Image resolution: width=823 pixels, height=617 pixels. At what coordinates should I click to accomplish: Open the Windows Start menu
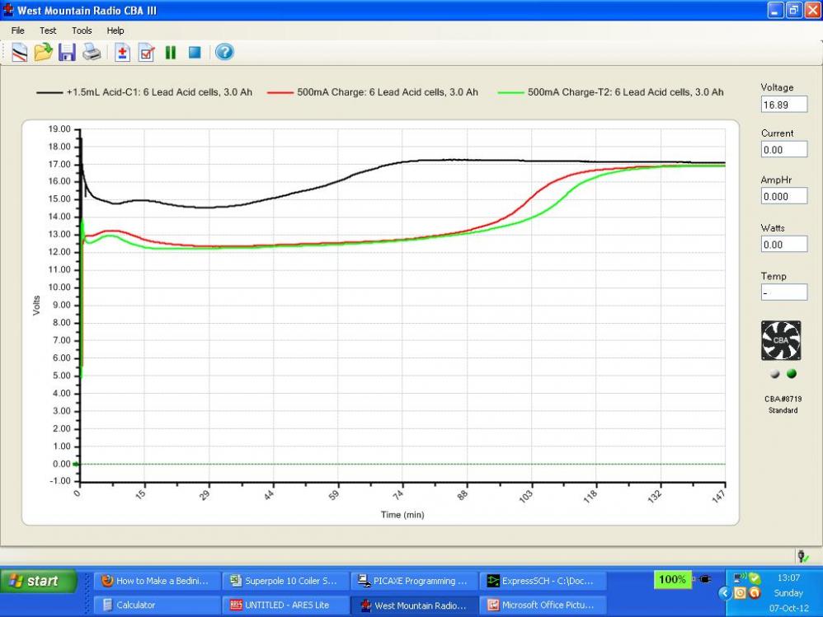[x=37, y=581]
